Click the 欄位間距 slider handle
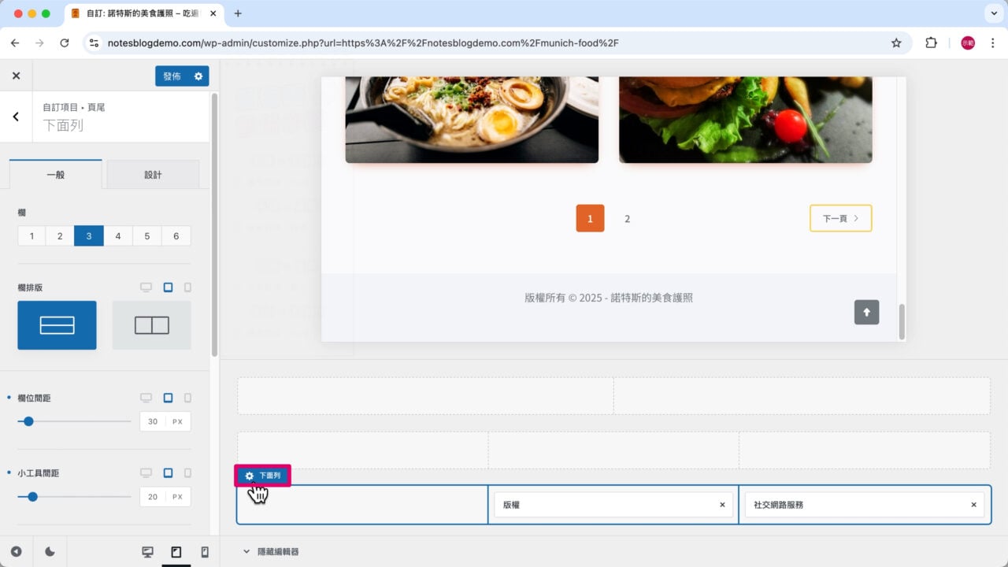Screen dimensions: 1008x567 (28, 421)
